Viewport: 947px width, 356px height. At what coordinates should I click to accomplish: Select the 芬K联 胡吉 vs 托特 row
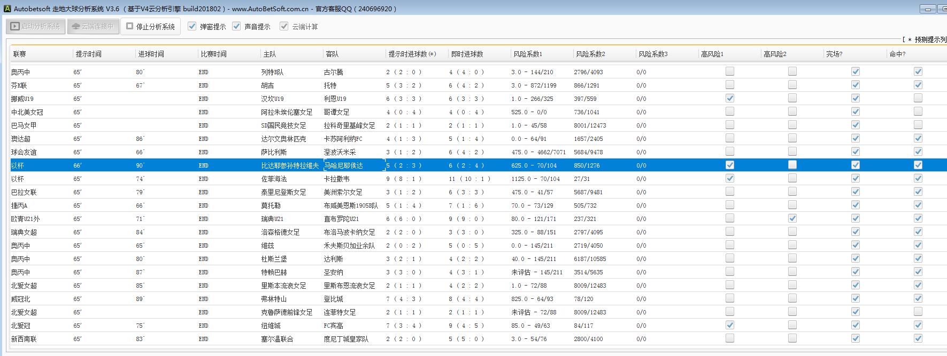267,85
